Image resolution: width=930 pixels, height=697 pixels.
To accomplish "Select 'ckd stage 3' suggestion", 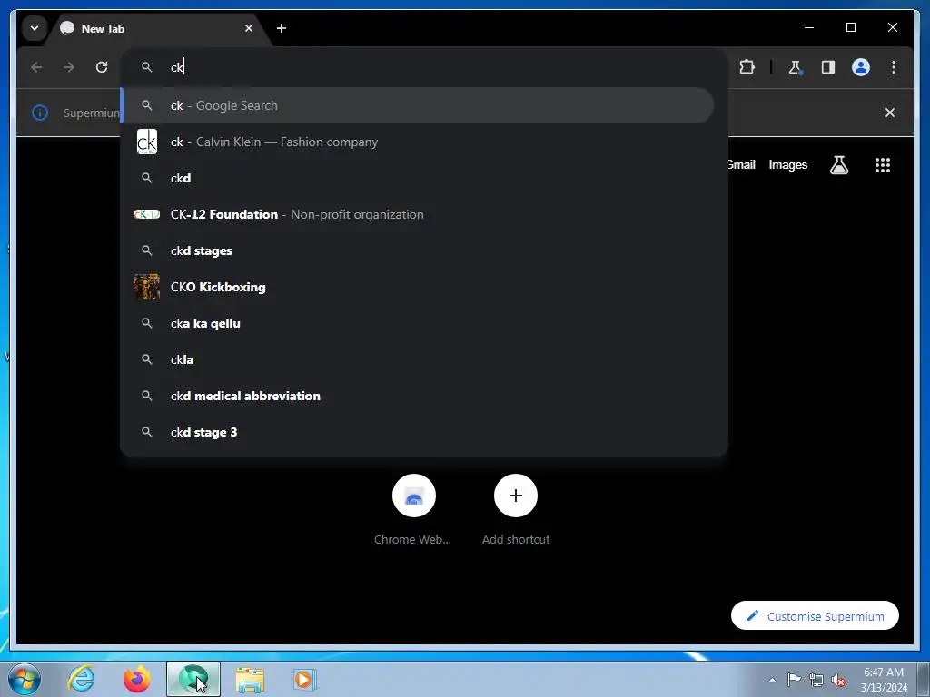I will (418, 432).
